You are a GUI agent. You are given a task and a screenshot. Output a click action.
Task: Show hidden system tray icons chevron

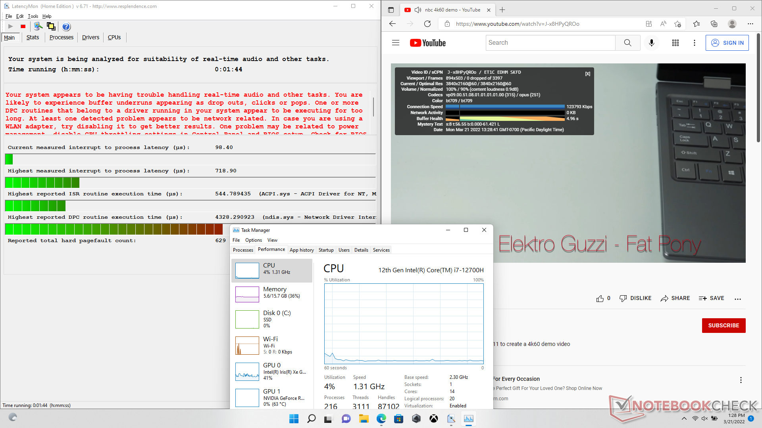click(x=684, y=418)
